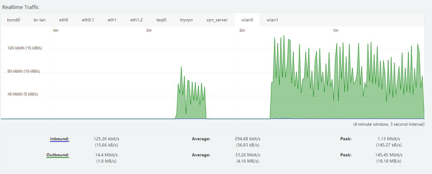The height and width of the screenshot is (174, 432).
Task: Click the 33.26 Mbit/s outbound average
Action: 247,155
